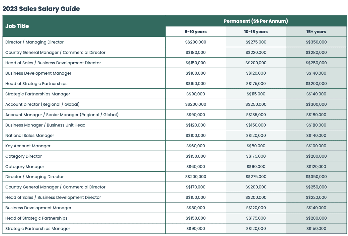
Task: Select the 15+ years column header
Action: [x=316, y=32]
